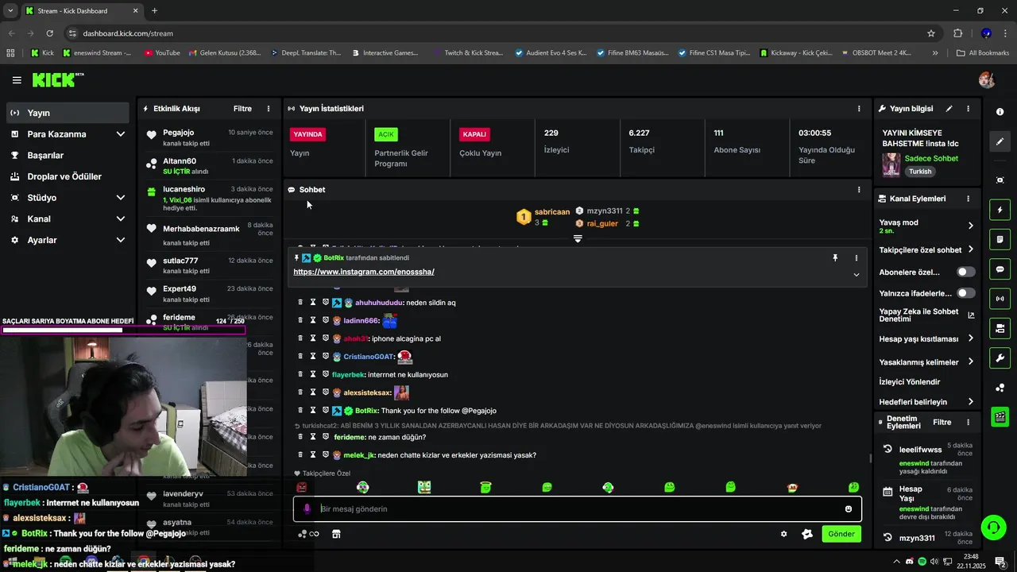Toggle the Abonelere özel switch
The width and height of the screenshot is (1017, 572).
[x=965, y=272]
